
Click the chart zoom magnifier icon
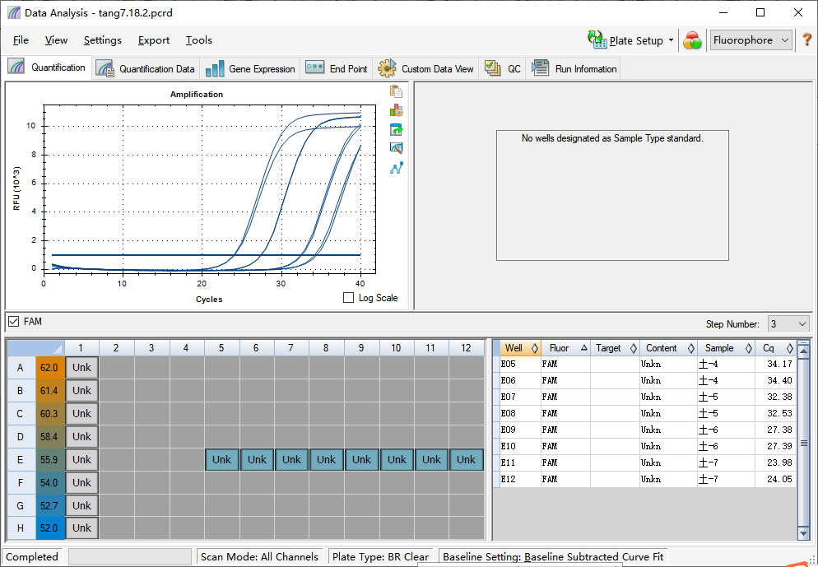pyautogui.click(x=396, y=148)
